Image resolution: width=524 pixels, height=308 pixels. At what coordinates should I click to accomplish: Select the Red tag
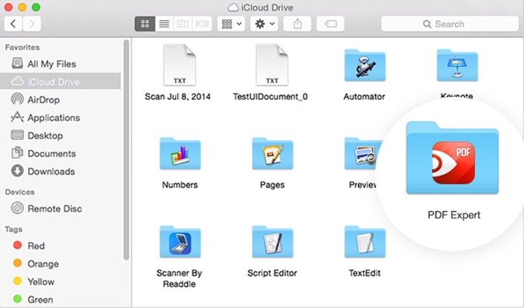click(x=60, y=246)
